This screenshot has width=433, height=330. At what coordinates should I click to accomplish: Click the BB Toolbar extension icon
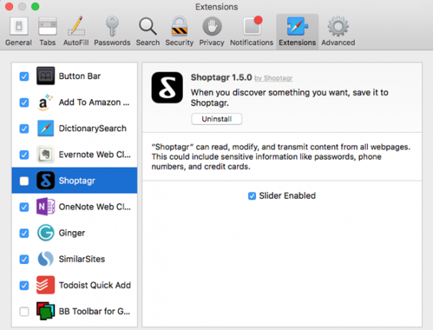pyautogui.click(x=46, y=311)
